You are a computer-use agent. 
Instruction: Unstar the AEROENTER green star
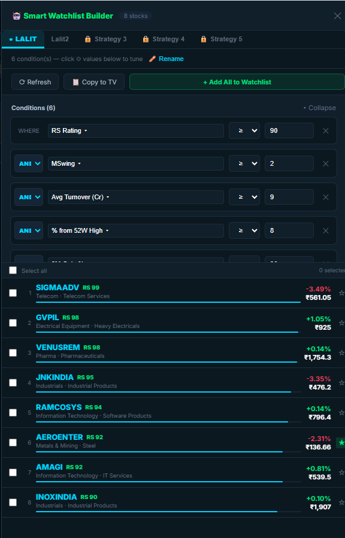point(341,442)
